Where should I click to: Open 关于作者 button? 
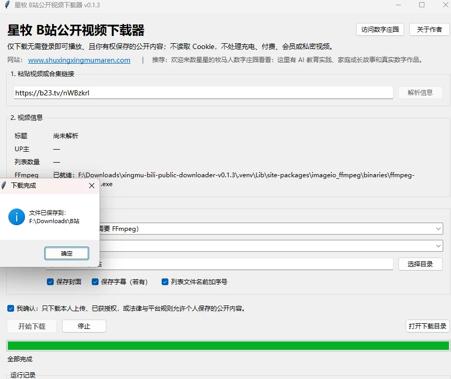(429, 29)
